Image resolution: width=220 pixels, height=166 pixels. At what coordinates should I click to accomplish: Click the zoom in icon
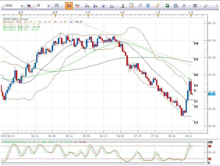click(87, 6)
